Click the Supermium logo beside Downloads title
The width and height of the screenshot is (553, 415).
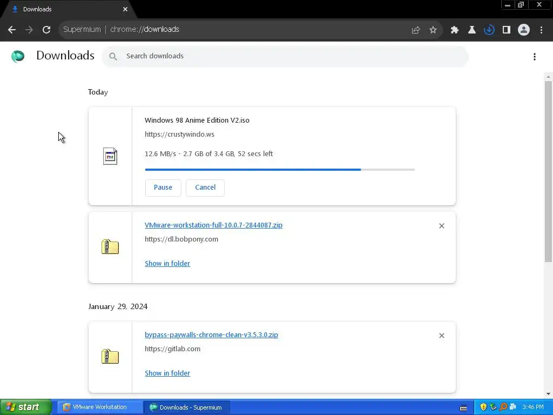[x=18, y=56]
